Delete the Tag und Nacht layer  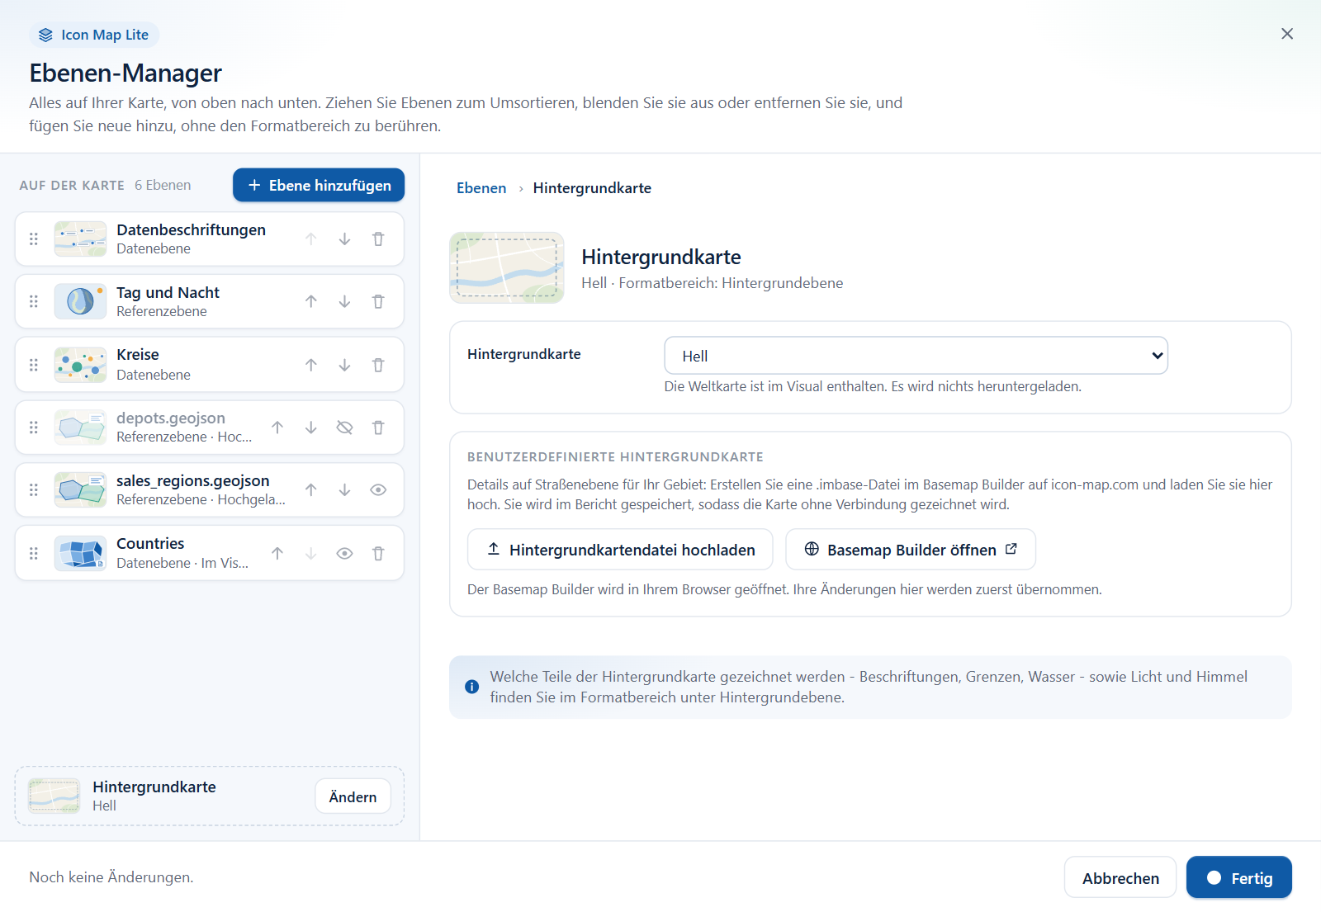(x=378, y=302)
